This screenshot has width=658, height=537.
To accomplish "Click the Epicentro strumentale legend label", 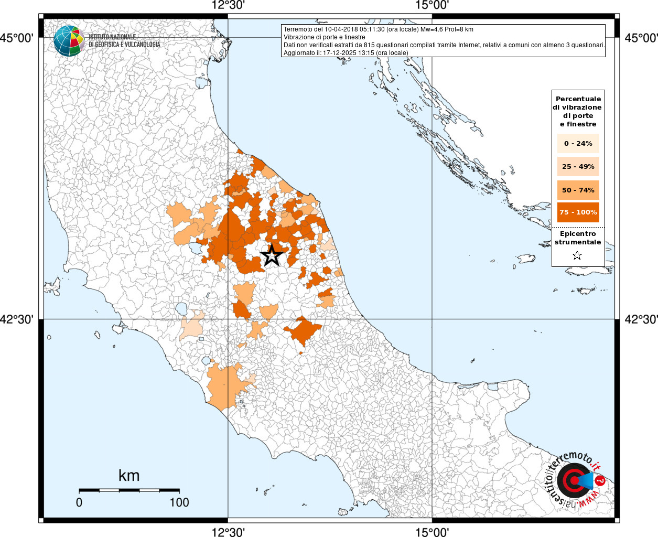I will click(578, 238).
